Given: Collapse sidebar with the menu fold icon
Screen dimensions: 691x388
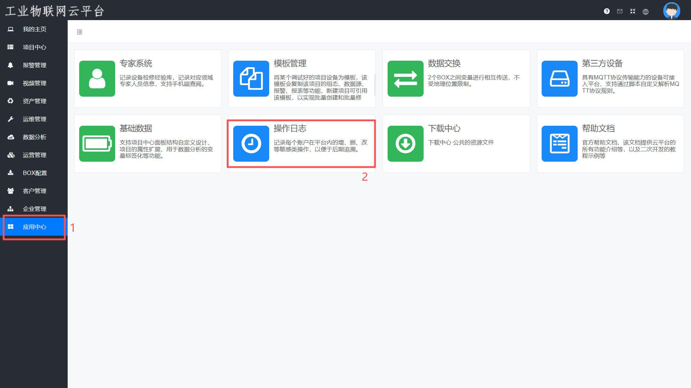Looking at the screenshot, I should point(80,32).
